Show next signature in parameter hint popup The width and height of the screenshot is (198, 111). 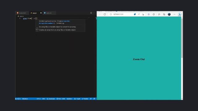pyautogui.click(x=37, y=31)
